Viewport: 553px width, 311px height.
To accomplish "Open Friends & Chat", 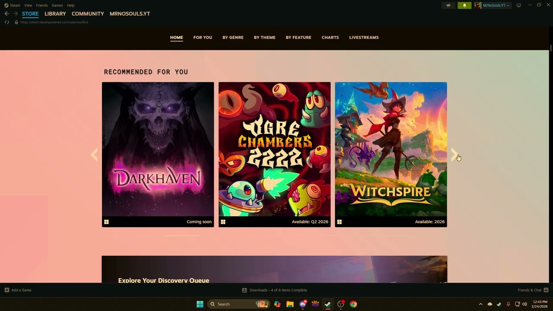I will [x=530, y=290].
